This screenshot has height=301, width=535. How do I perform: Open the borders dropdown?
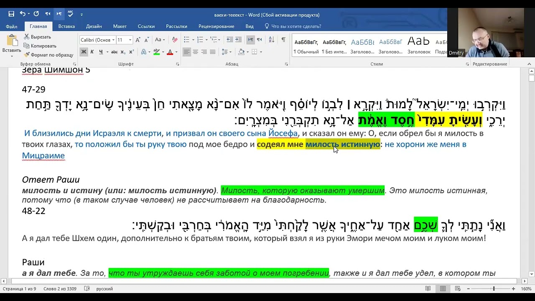pos(261,52)
